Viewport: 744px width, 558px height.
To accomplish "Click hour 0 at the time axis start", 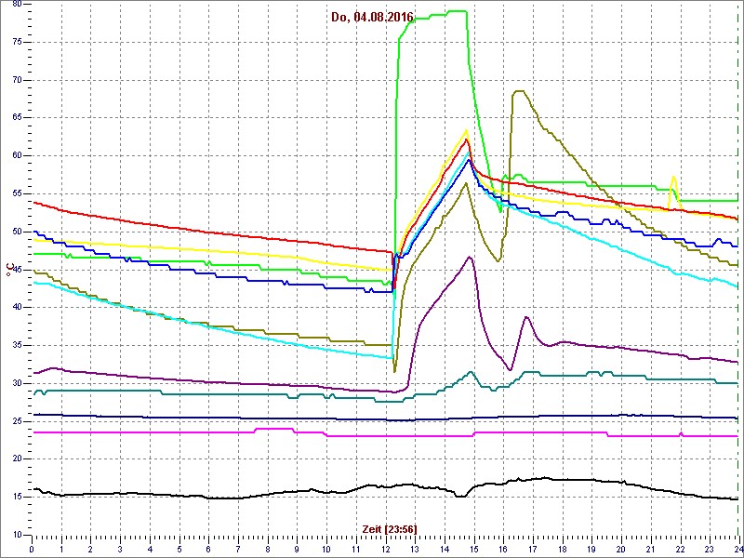I will click(x=33, y=549).
